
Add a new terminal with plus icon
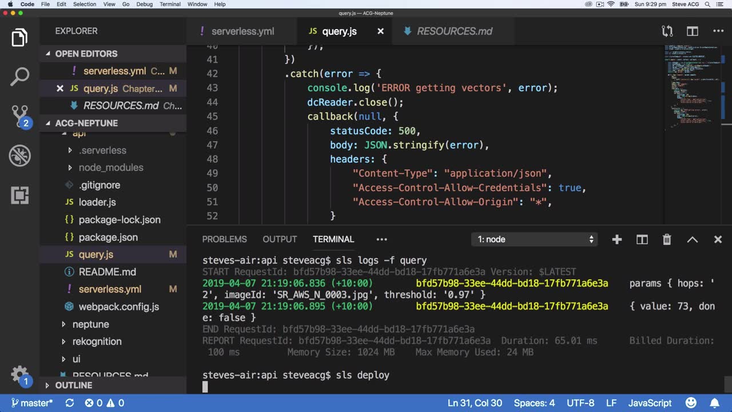point(616,240)
